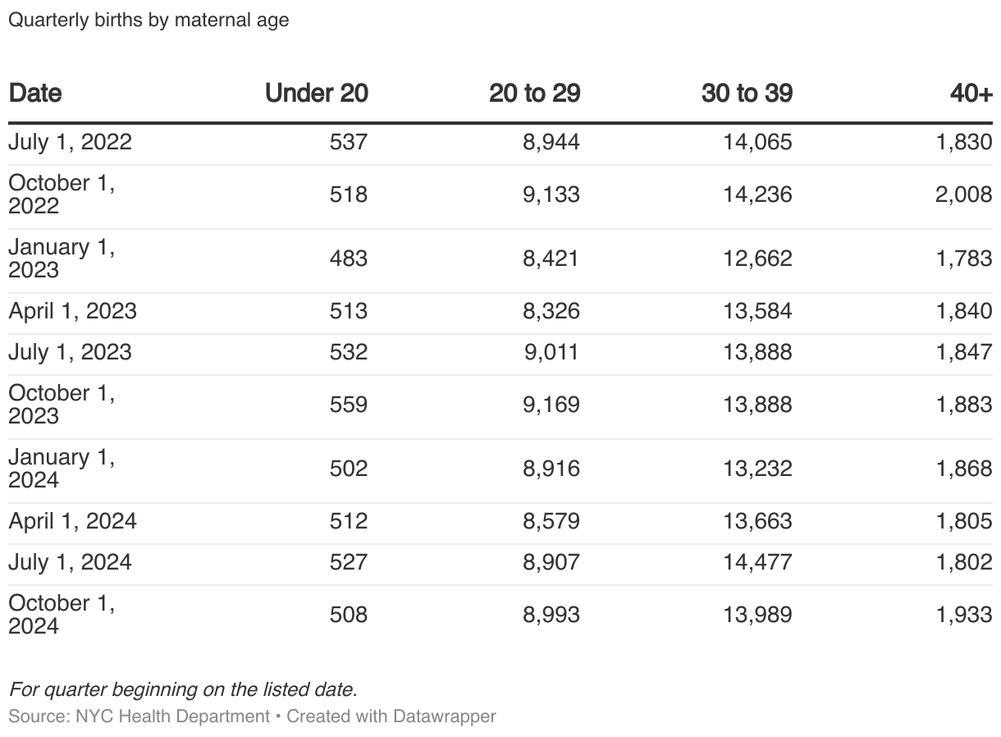Image resolution: width=1001 pixels, height=737 pixels.
Task: Click the April 1, 2023 row label
Action: click(x=72, y=311)
